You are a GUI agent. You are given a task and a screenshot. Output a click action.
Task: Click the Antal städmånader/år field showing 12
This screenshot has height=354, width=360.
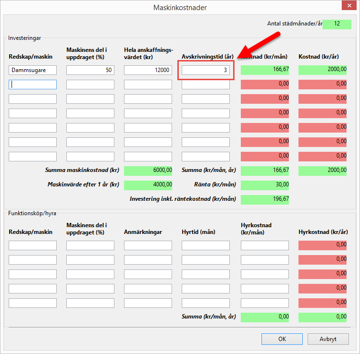(x=337, y=24)
